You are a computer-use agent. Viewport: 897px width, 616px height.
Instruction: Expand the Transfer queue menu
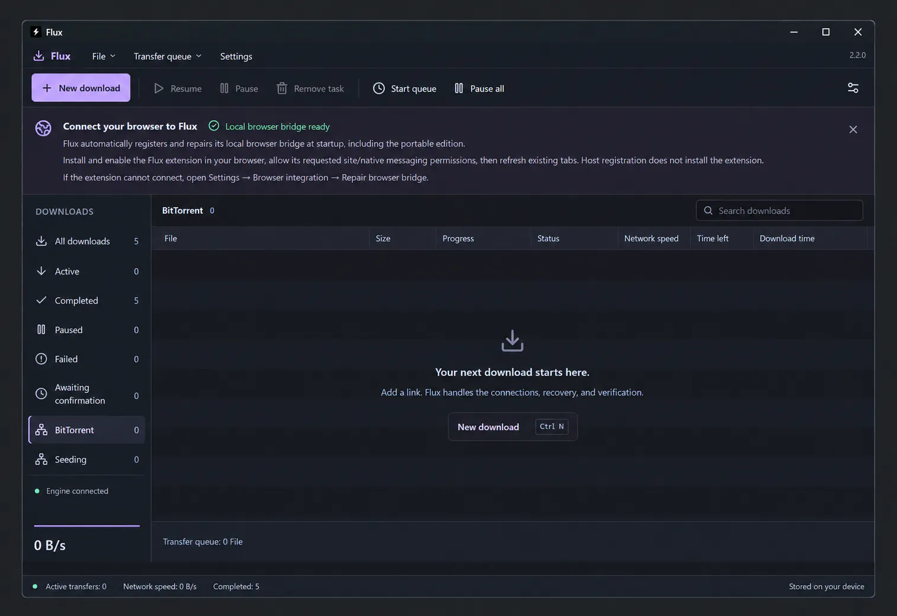point(168,56)
